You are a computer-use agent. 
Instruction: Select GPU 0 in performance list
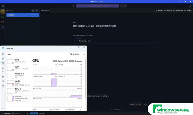(x=18, y=98)
